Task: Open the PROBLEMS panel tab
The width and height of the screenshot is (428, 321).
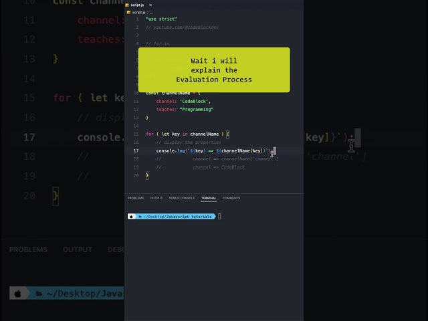Action: [136, 198]
